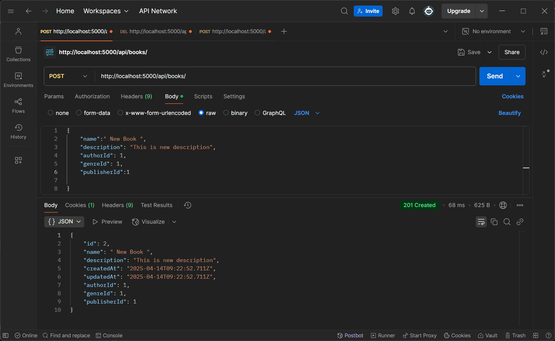Click the blue Send button
This screenshot has width=555, height=341.
click(495, 76)
